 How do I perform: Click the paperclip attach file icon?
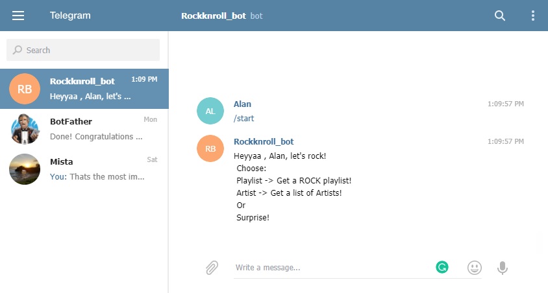(x=212, y=268)
